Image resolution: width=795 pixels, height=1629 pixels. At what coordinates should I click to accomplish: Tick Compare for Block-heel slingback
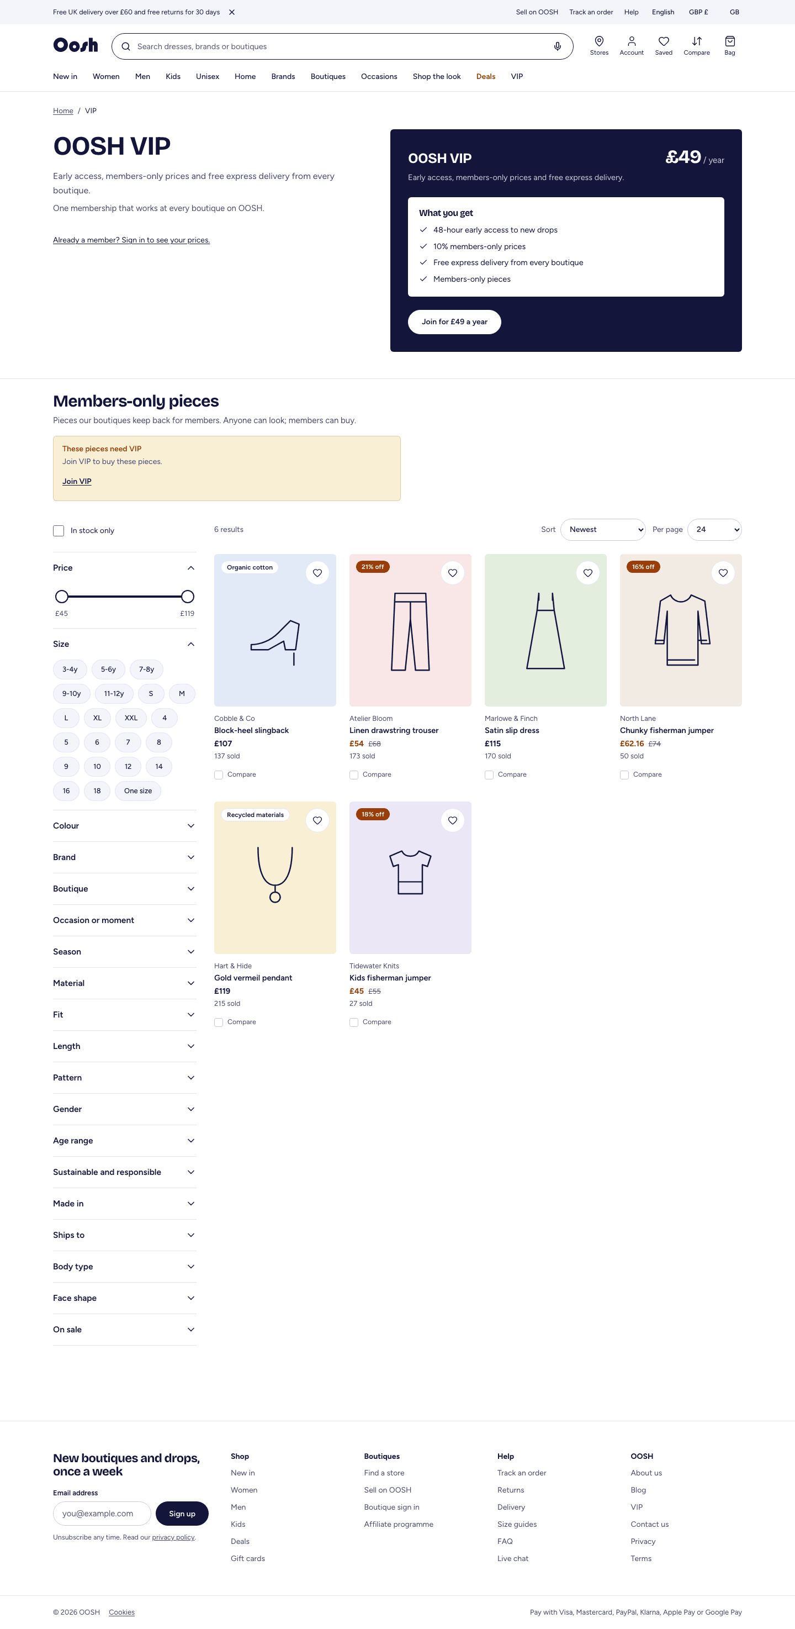[x=219, y=774]
